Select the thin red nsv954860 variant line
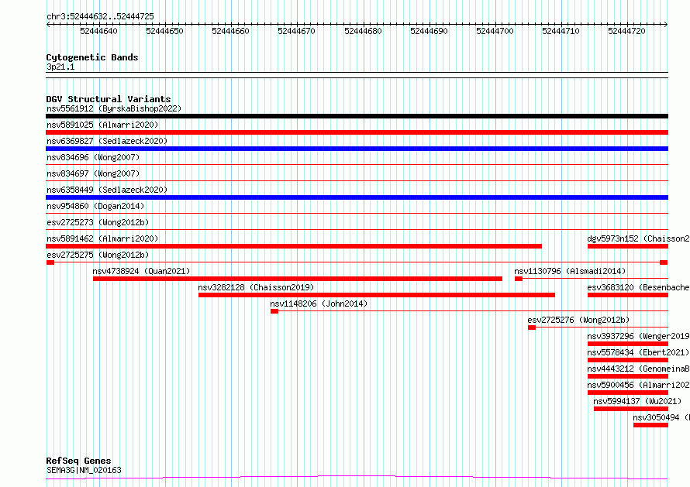The height and width of the screenshot is (487, 690). (357, 214)
